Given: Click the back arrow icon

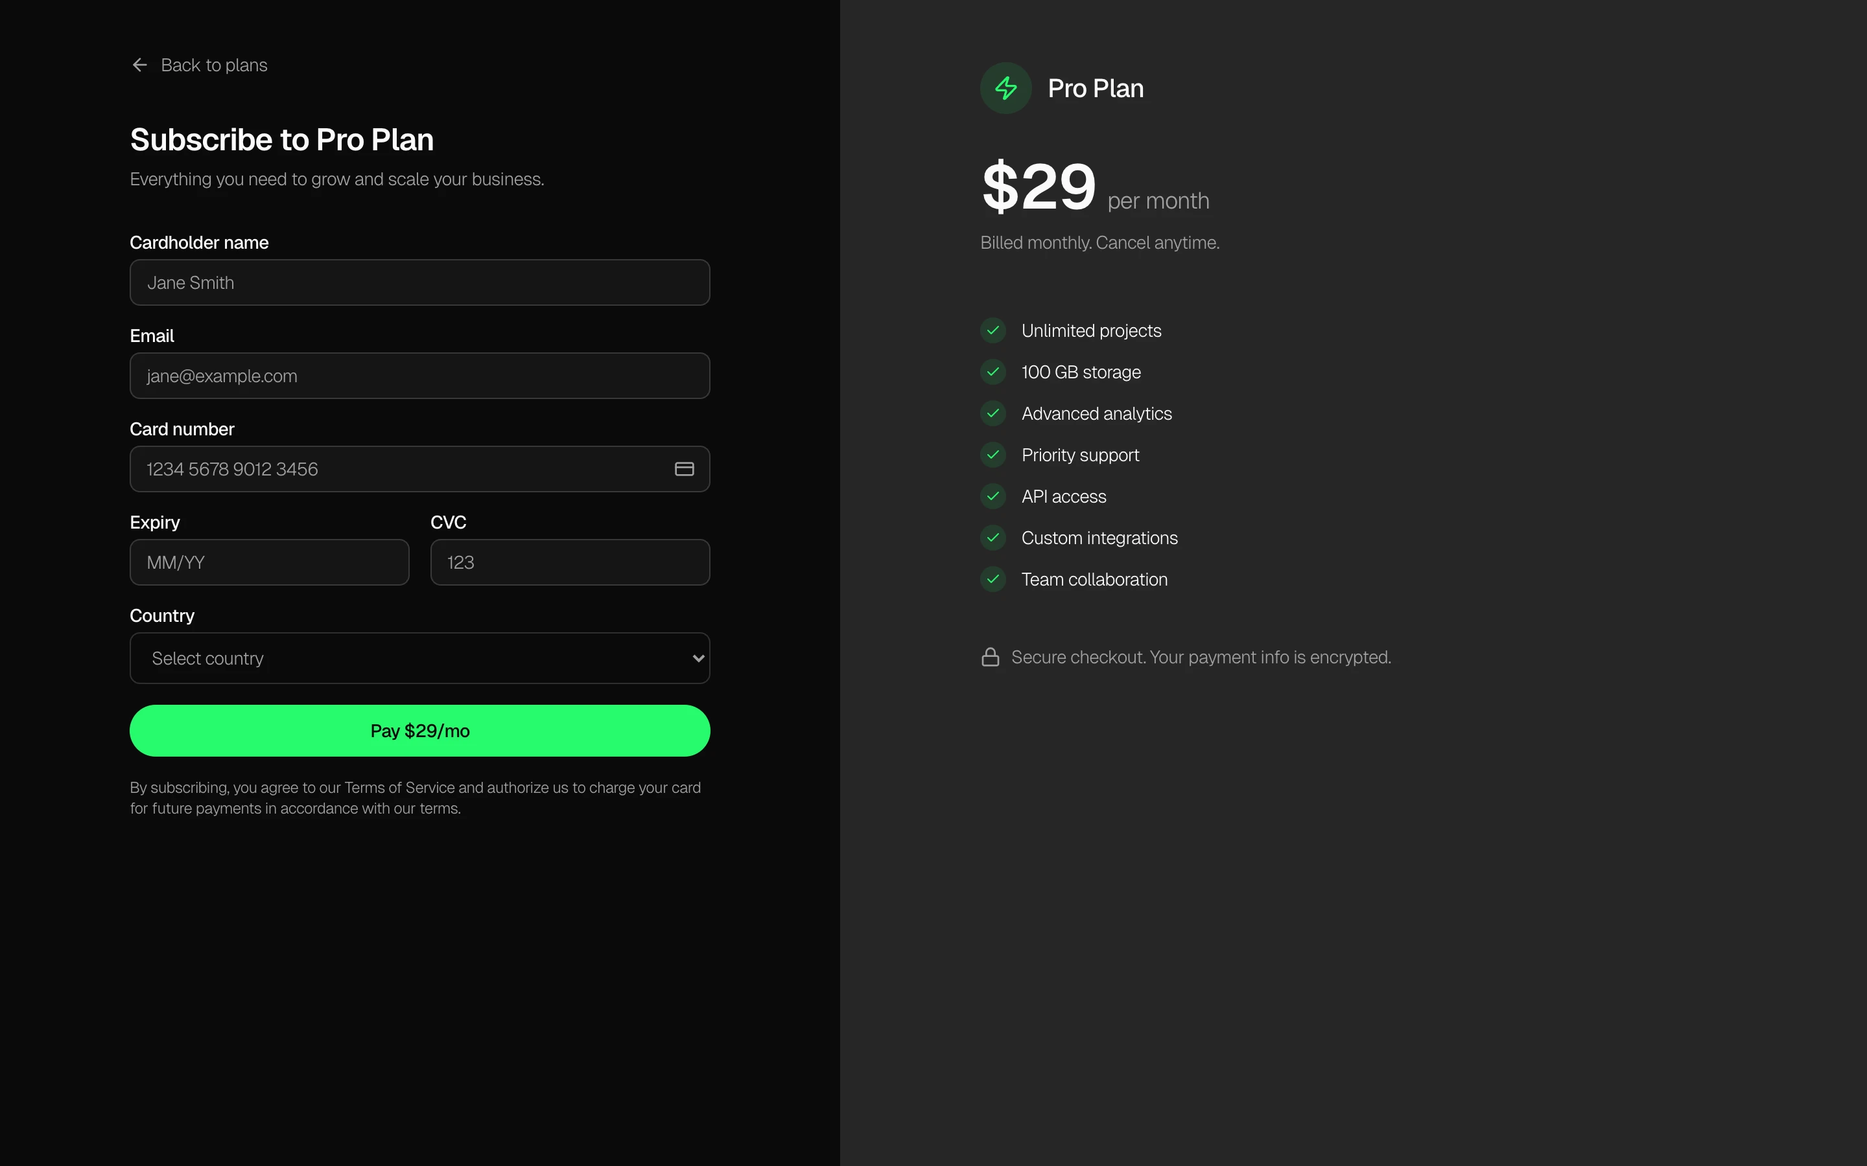Looking at the screenshot, I should pos(139,65).
